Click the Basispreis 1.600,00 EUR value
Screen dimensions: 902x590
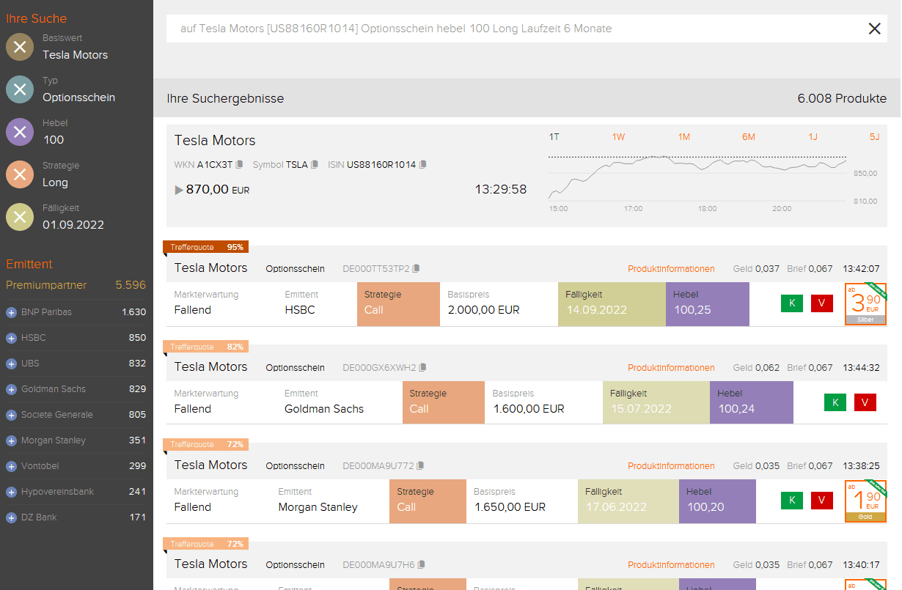pyautogui.click(x=529, y=409)
